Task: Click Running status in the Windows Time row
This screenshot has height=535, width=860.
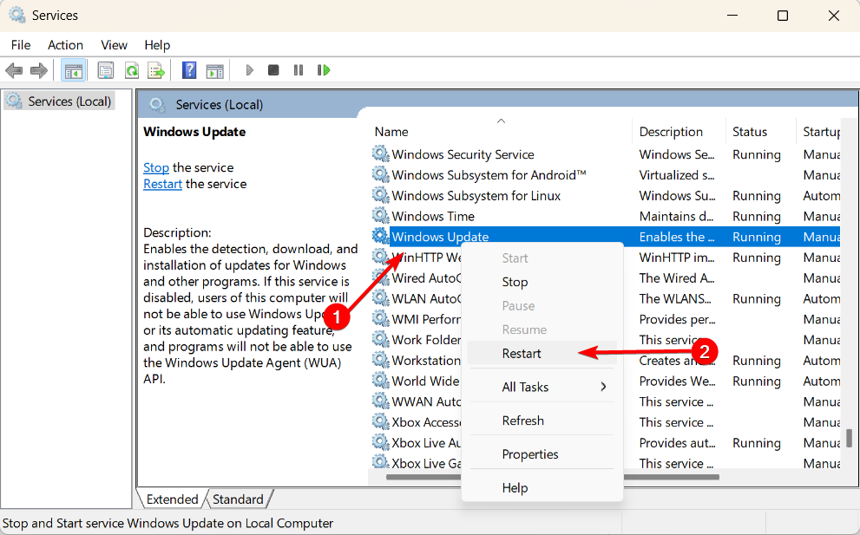Action: 757,216
